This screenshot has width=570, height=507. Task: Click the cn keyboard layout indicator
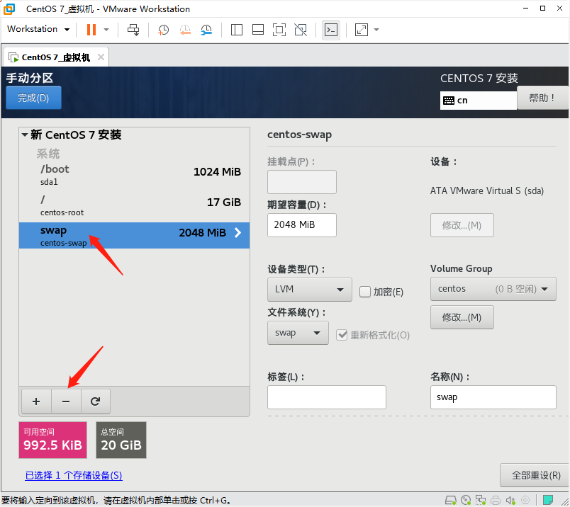(x=479, y=101)
